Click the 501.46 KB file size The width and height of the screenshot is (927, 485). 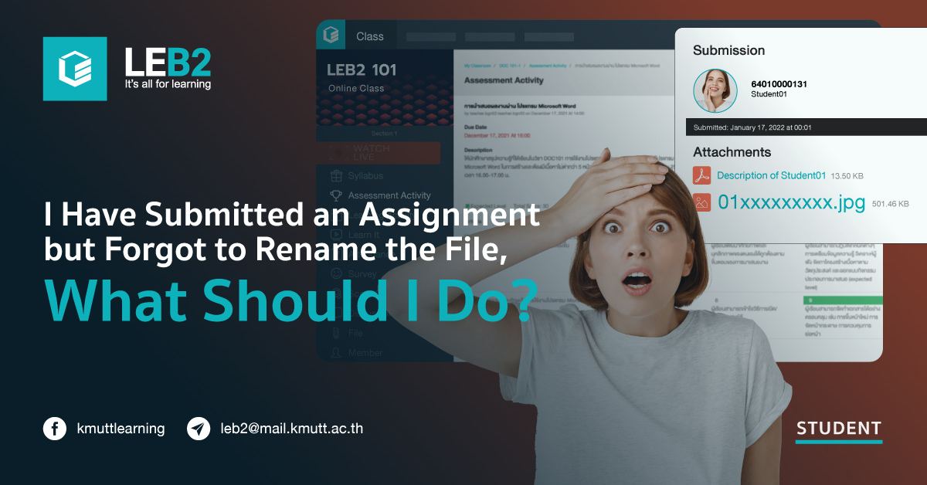890,204
